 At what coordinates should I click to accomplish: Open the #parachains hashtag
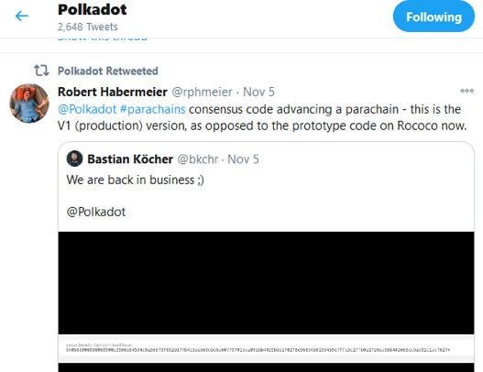(152, 109)
